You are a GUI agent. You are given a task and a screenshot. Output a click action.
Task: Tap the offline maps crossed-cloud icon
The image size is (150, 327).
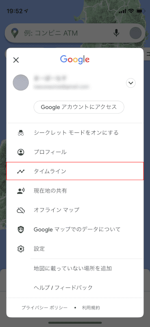pos(21,210)
